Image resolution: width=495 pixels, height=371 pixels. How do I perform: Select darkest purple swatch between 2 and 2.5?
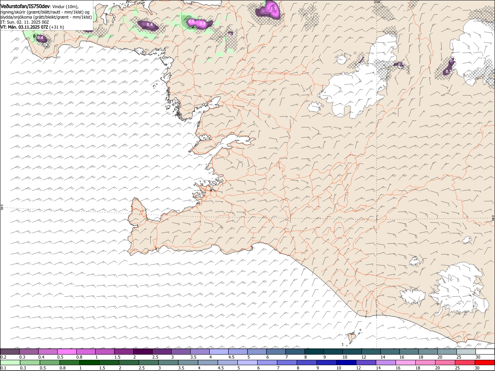point(142,351)
